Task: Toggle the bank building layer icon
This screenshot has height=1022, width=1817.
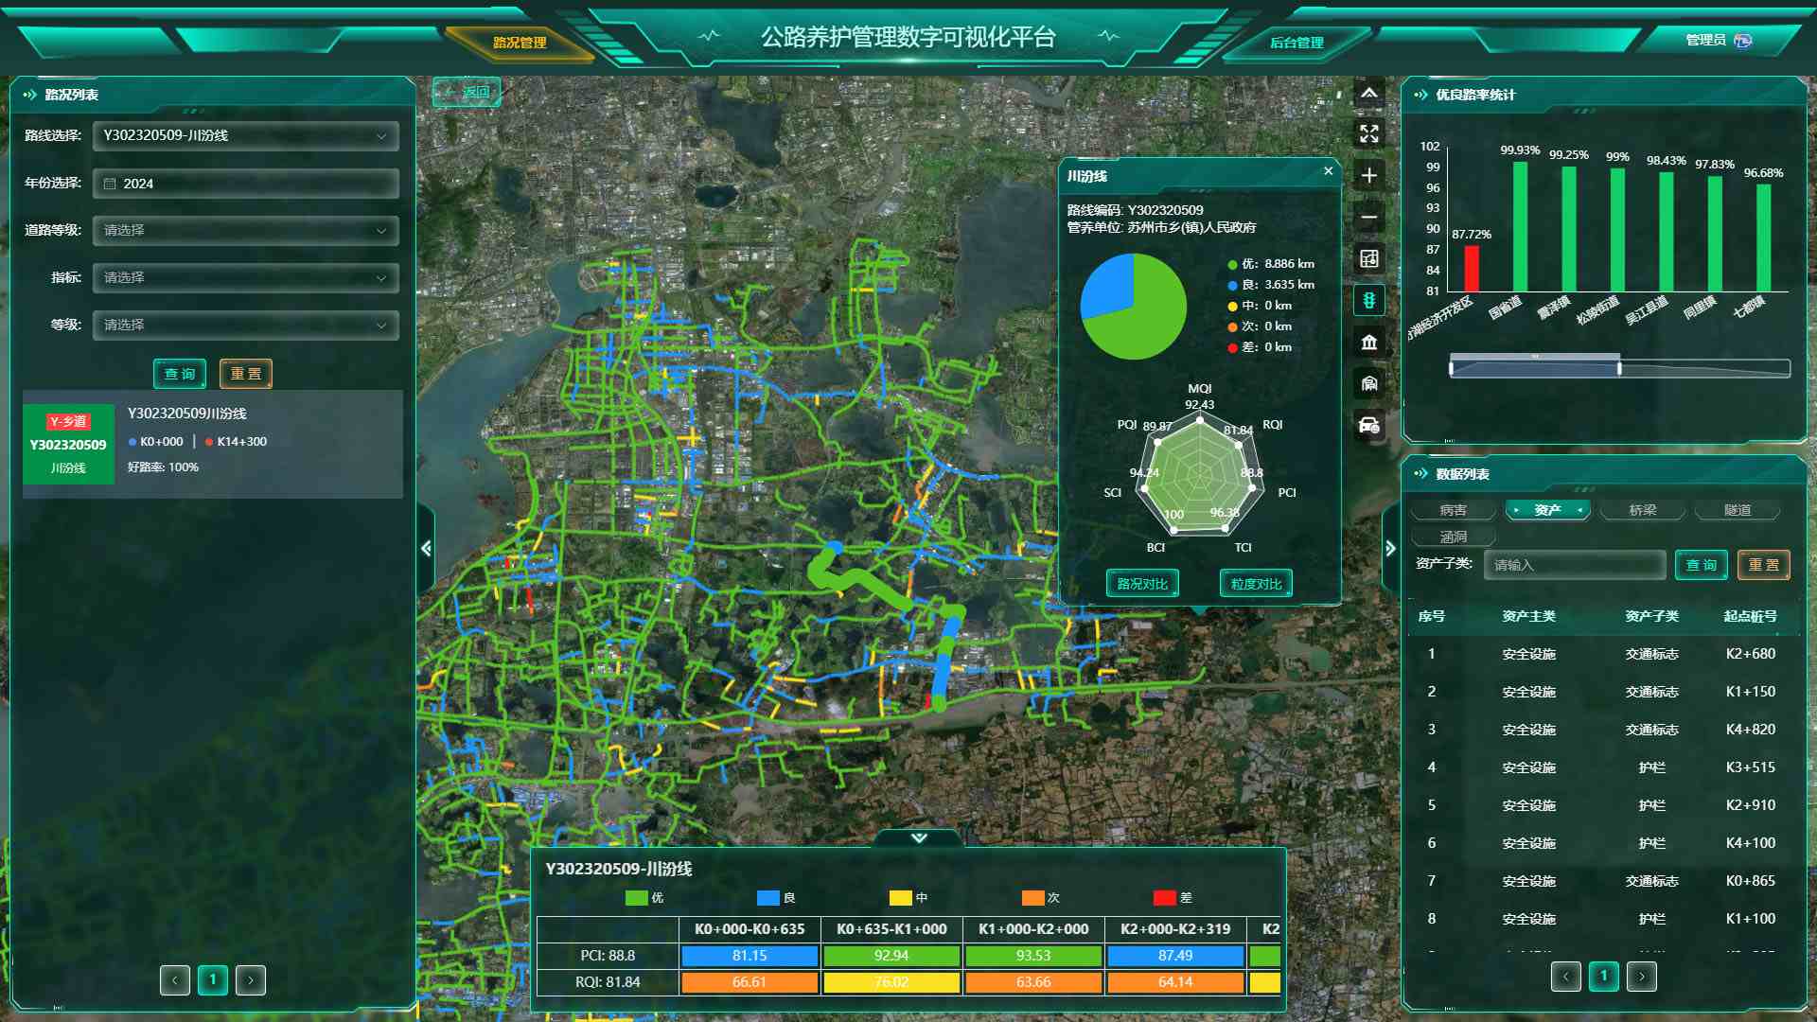Action: (x=1368, y=342)
